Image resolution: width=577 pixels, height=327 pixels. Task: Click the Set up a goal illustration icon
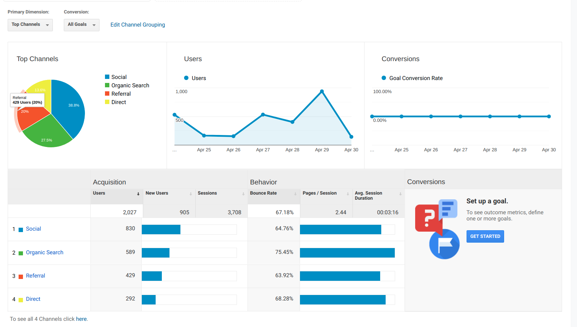coord(437,229)
